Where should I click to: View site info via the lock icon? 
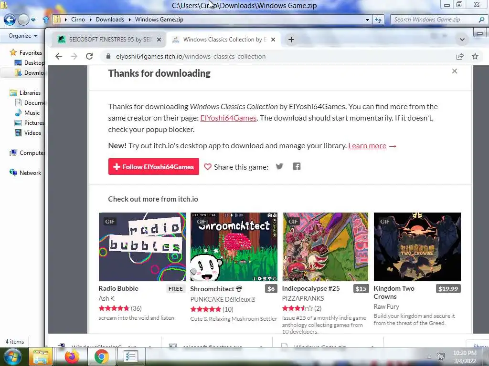108,56
